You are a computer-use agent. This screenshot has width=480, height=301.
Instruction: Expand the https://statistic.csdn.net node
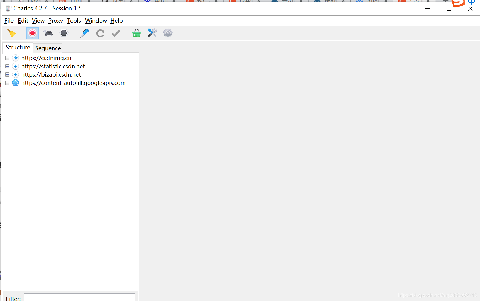tap(7, 66)
